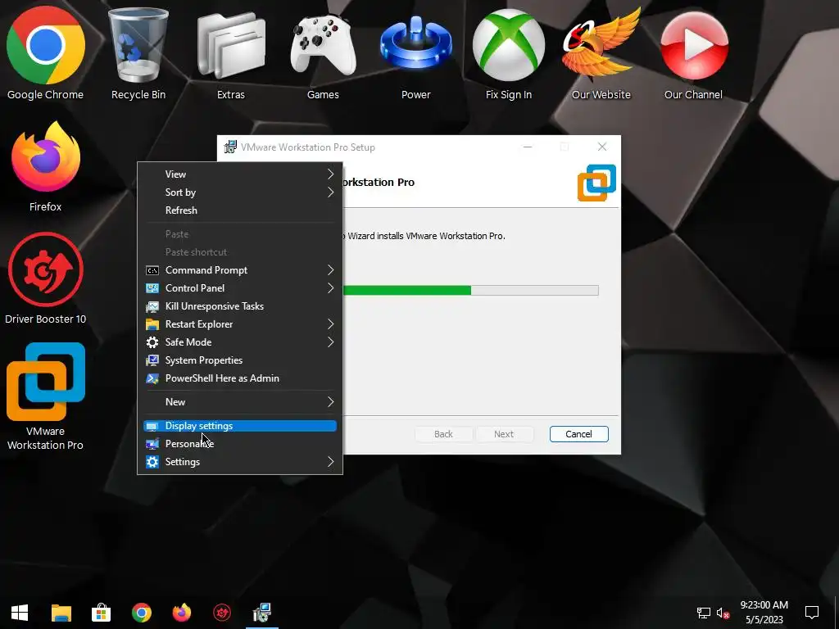
Task: Open the Our Website desktop icon
Action: point(601,53)
